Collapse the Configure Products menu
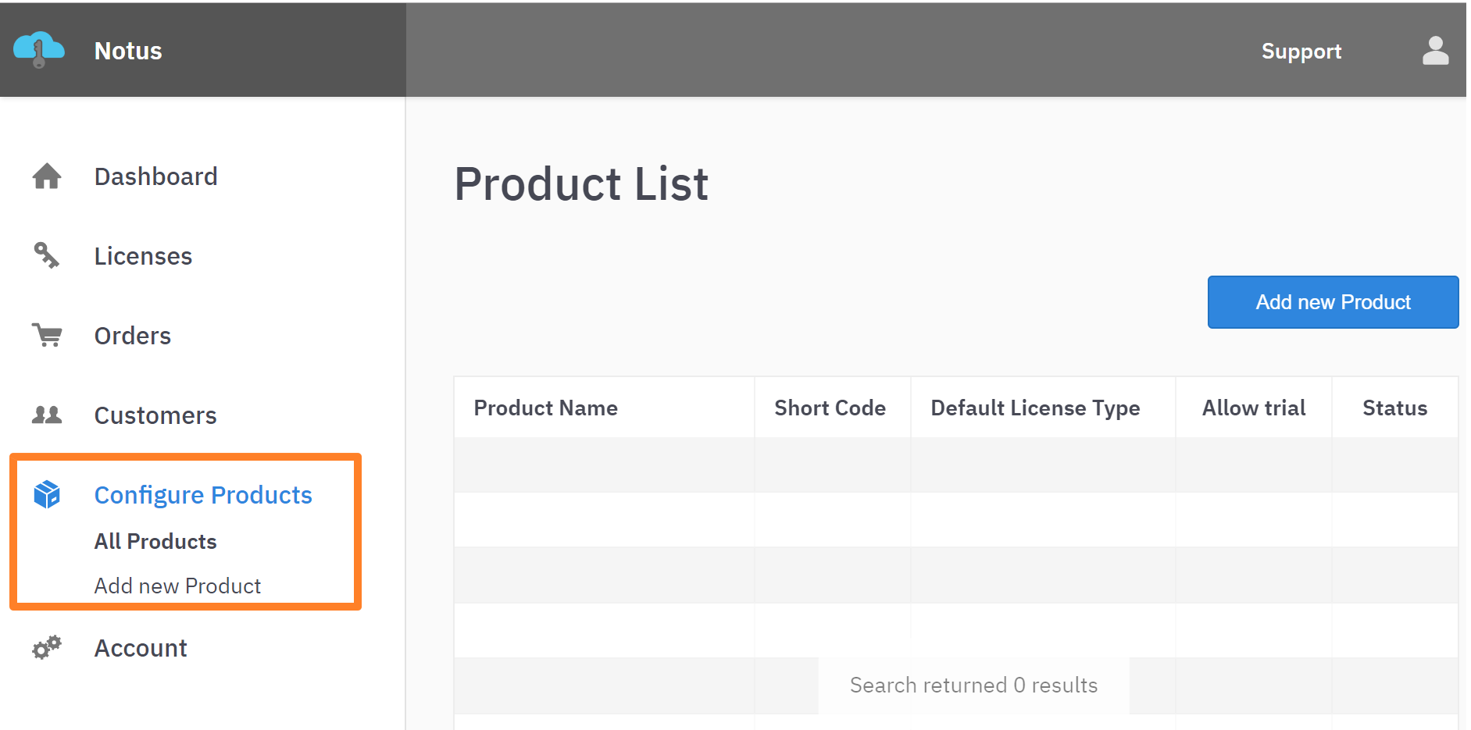This screenshot has height=730, width=1471. 203,495
